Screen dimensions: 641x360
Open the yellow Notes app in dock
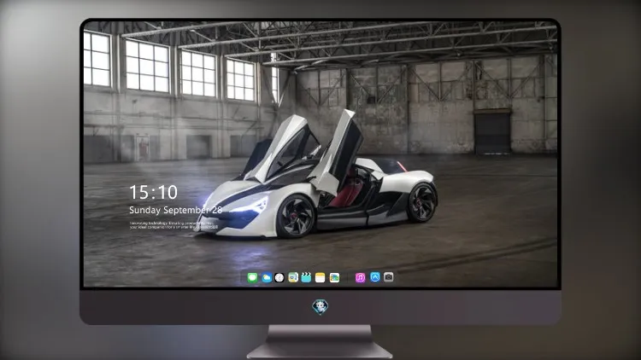tap(320, 278)
